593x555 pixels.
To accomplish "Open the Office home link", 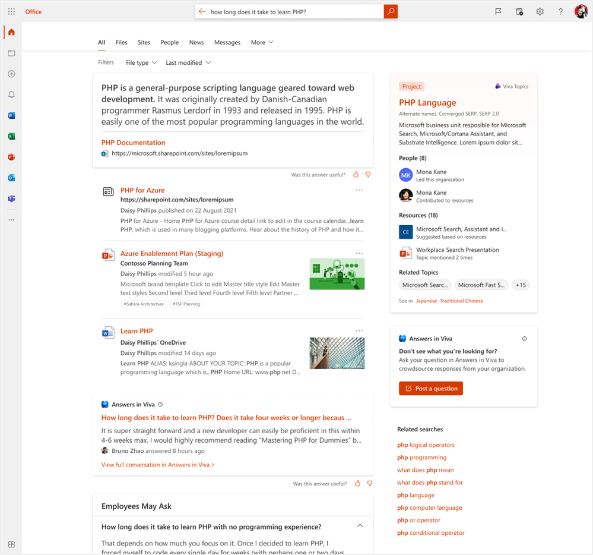I will tap(33, 12).
